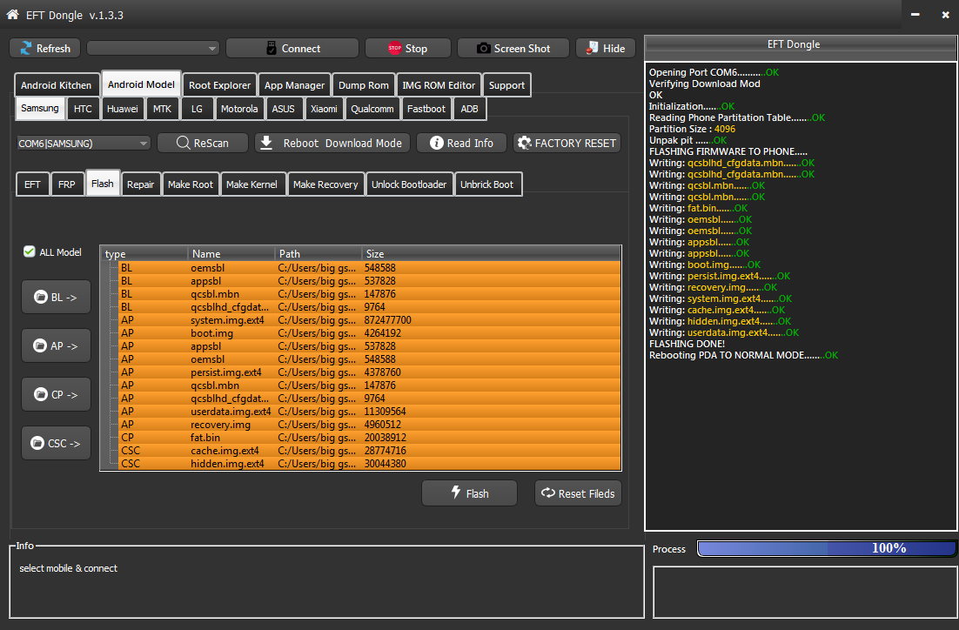959x630 pixels.
Task: Click the Path column header
Action: [x=318, y=253]
